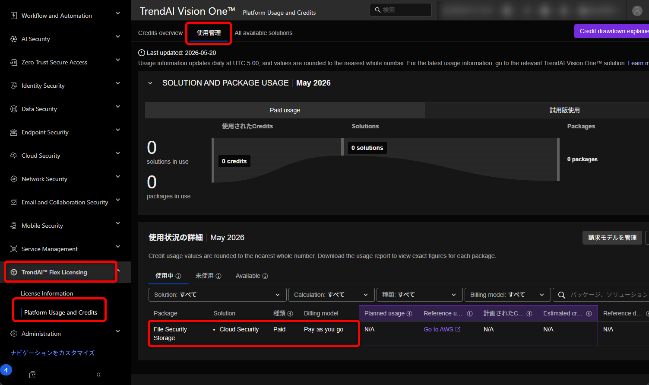Expand the Administration menu chevron
This screenshot has width=649, height=385.
pyautogui.click(x=118, y=331)
